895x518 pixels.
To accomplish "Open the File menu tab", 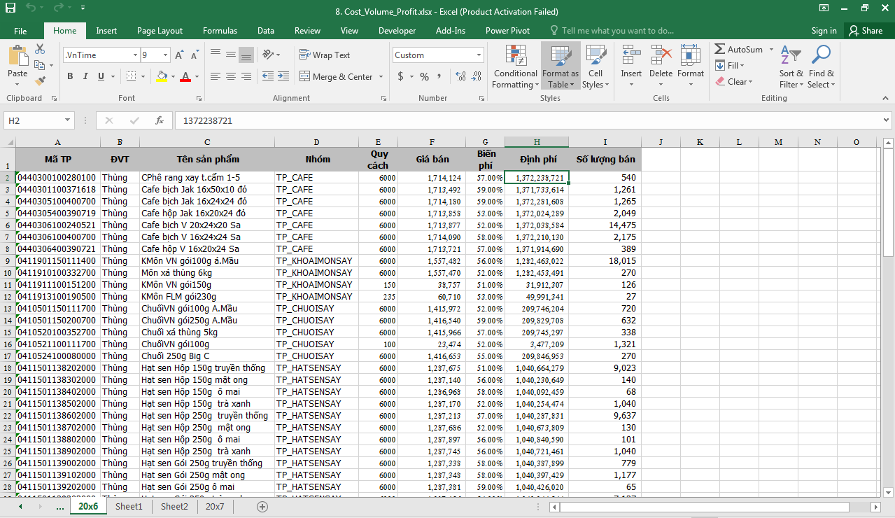I will 20,31.
